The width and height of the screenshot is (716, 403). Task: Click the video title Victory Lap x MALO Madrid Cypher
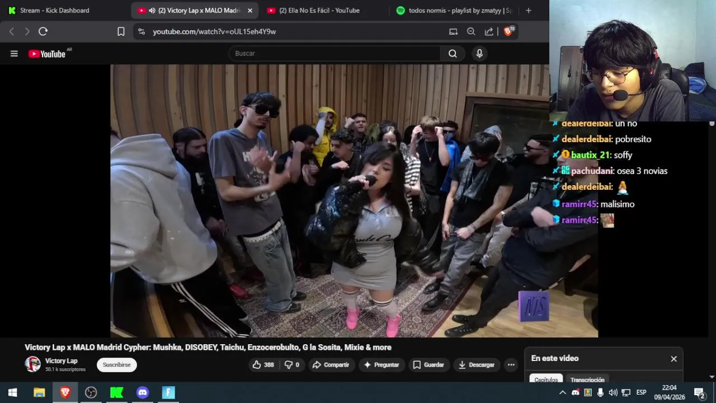[208, 348]
